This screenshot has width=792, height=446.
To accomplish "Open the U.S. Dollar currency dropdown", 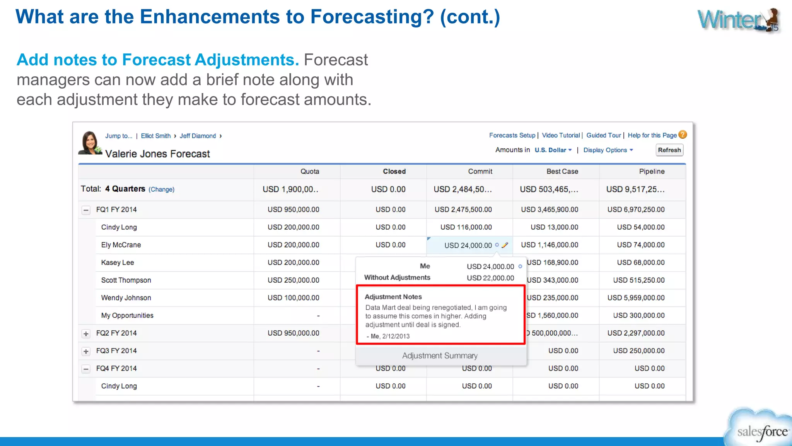I will click(553, 150).
